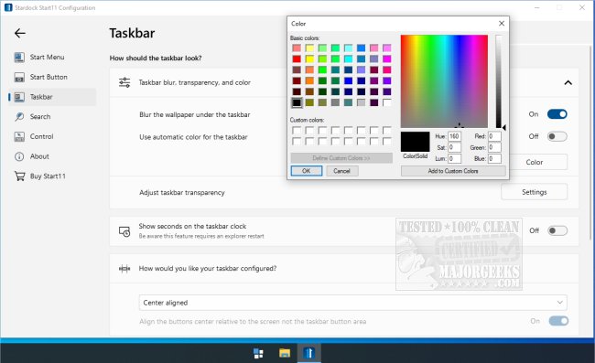595x363 pixels.
Task: Click the Color|Solid preview box
Action: coord(416,142)
